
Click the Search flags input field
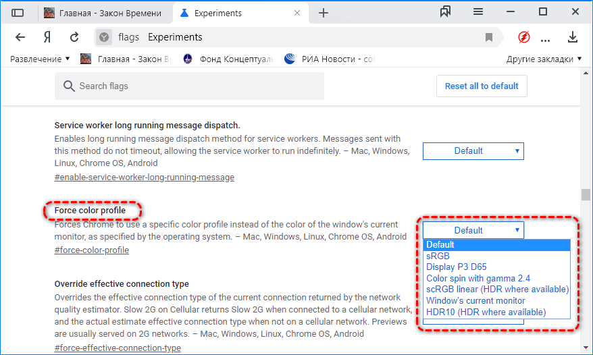pyautogui.click(x=189, y=86)
